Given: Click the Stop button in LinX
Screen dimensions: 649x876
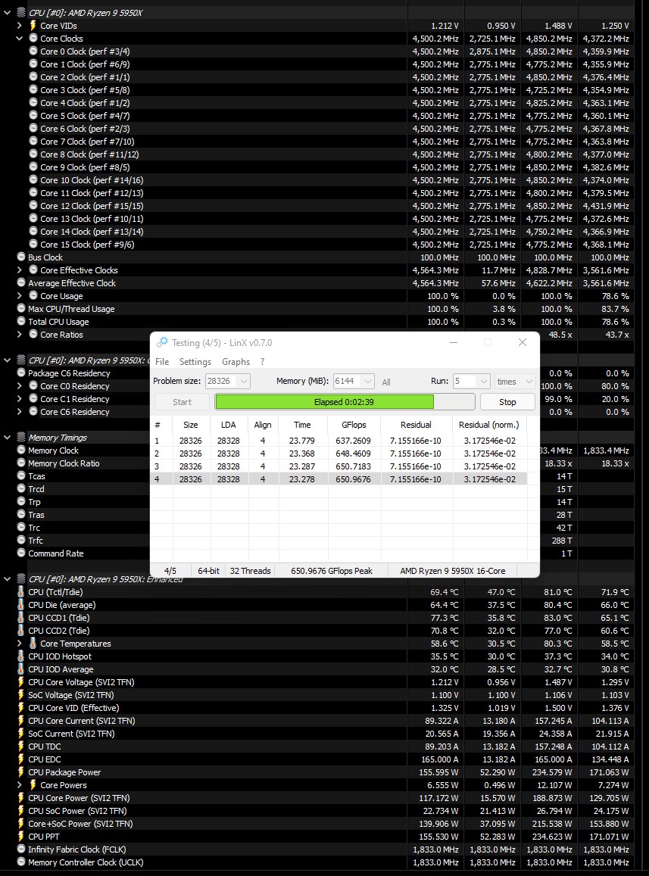Looking at the screenshot, I should (507, 402).
